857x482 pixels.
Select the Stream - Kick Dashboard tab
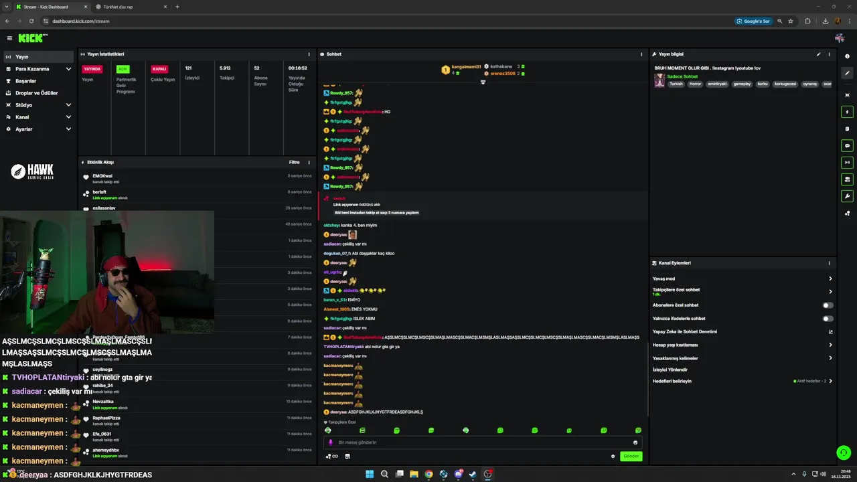point(51,7)
